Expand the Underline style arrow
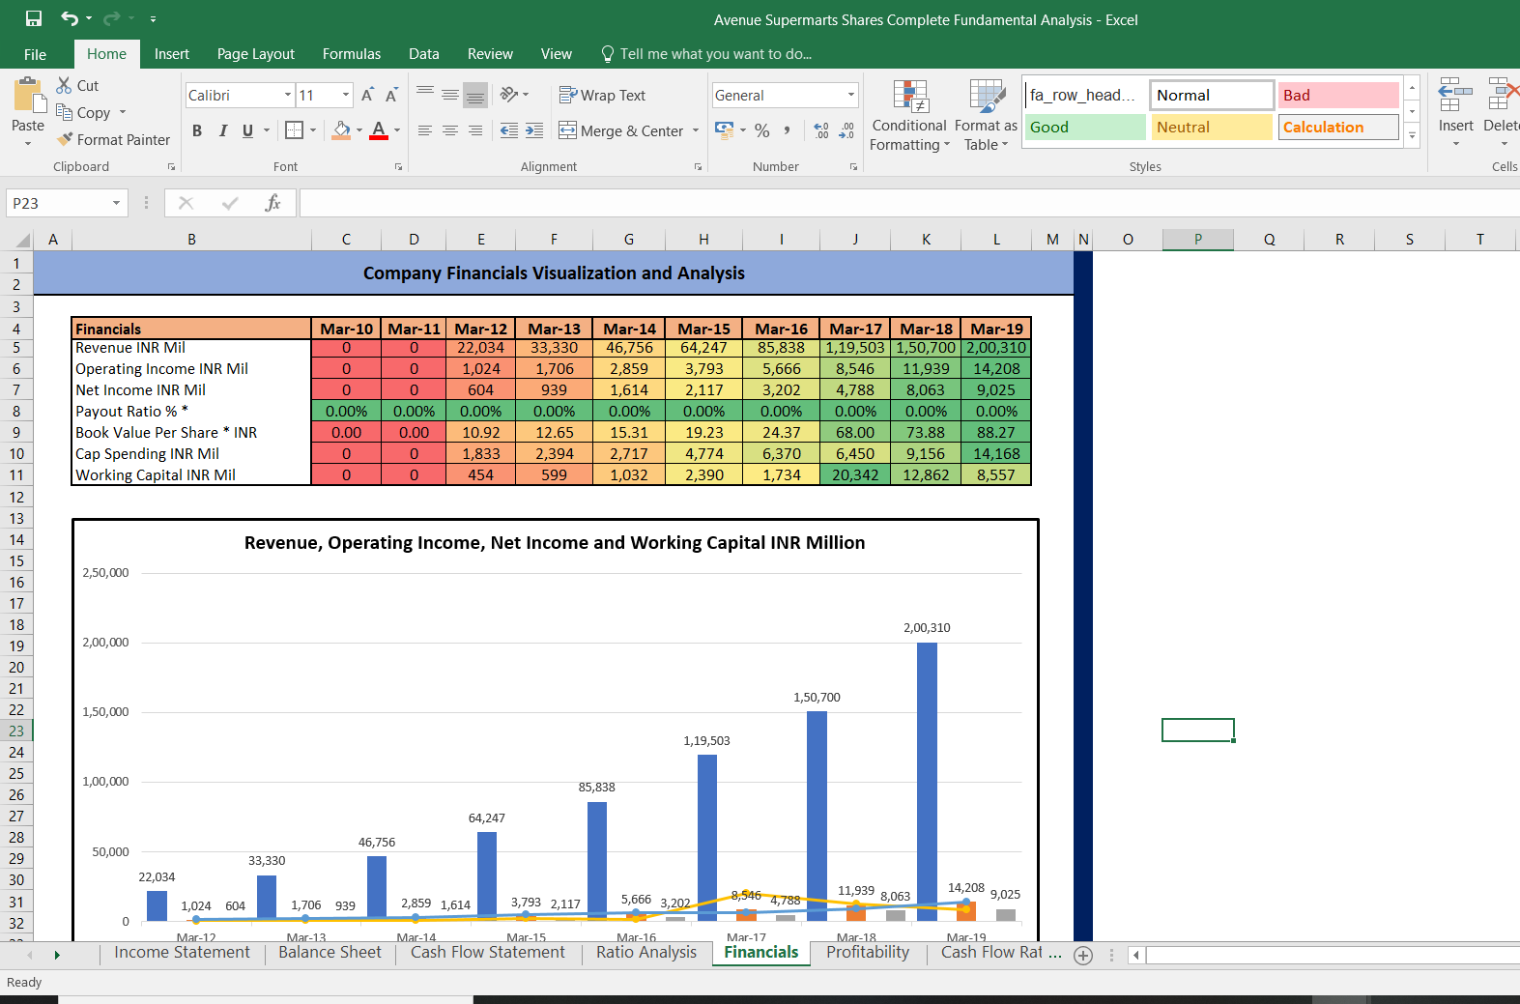1520x1004 pixels. [x=267, y=130]
